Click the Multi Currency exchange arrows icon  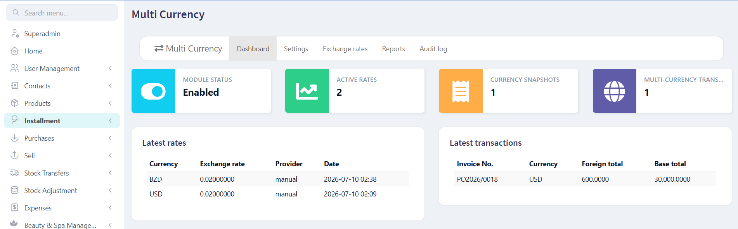pos(159,48)
